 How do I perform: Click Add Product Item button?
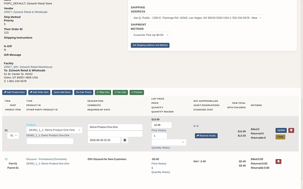click(14, 92)
